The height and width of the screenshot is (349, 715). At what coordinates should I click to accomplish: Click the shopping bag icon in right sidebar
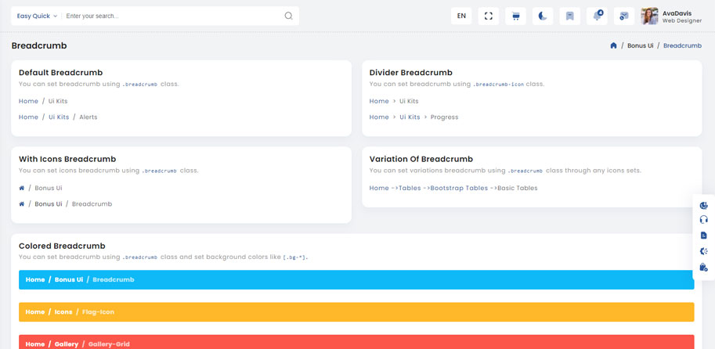(703, 268)
